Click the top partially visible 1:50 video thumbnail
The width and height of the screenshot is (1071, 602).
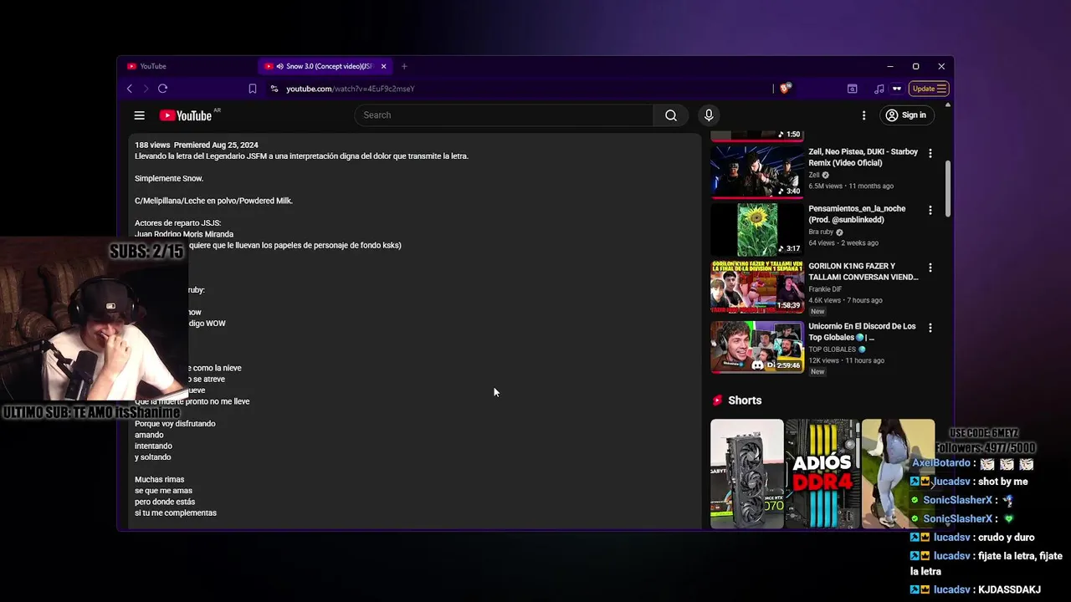point(757,135)
